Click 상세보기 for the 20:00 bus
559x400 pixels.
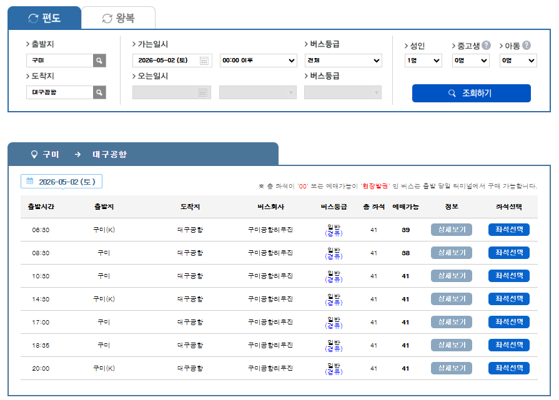pos(452,368)
